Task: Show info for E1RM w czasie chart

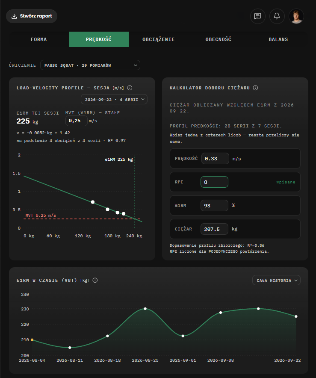Action: point(95,280)
